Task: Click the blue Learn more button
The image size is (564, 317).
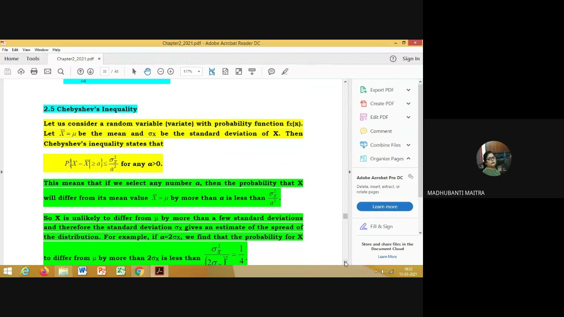Action: coord(385,206)
